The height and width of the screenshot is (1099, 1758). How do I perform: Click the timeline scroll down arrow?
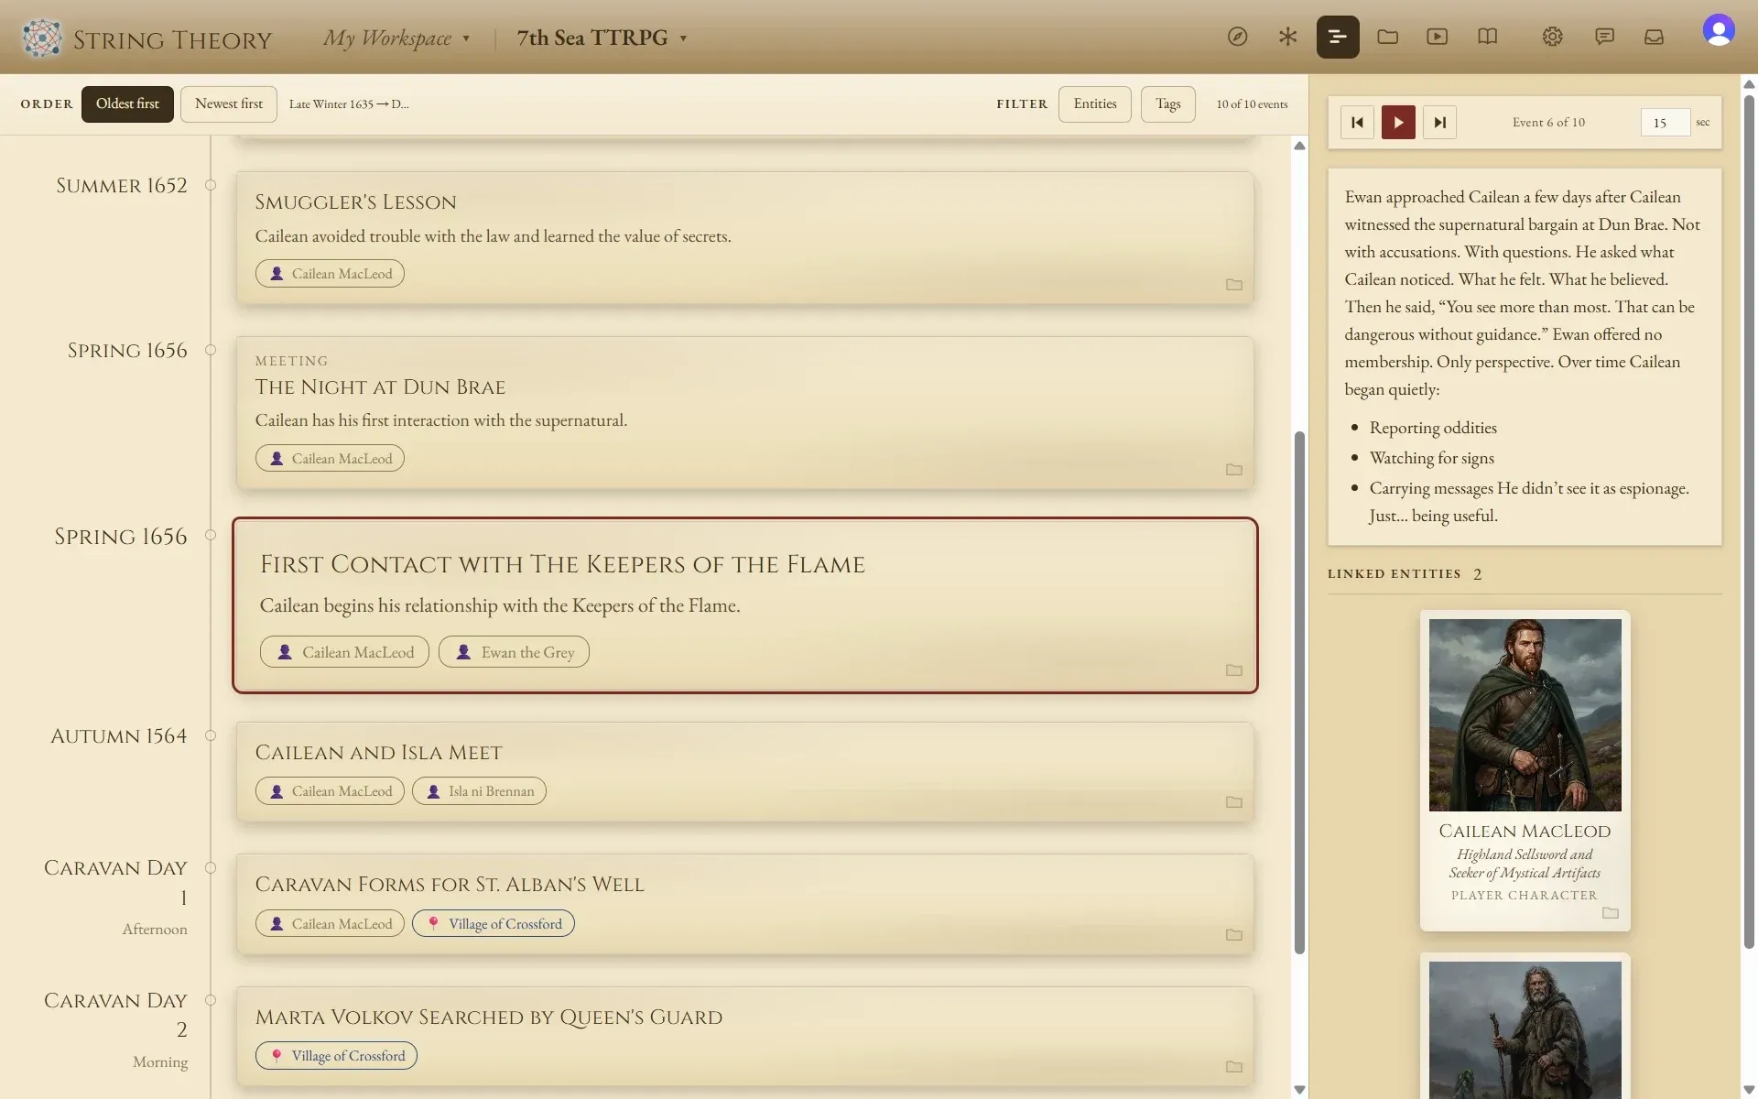tap(1298, 1089)
